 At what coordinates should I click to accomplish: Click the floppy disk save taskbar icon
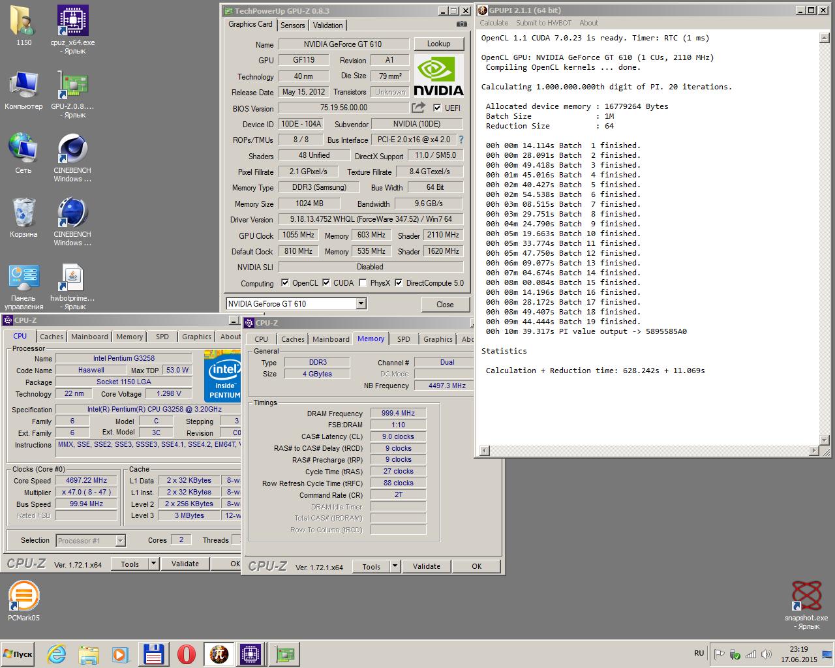point(153,654)
